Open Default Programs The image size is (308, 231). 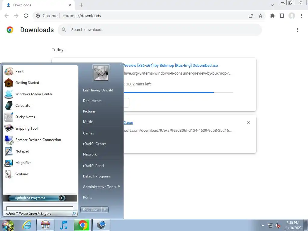click(97, 176)
